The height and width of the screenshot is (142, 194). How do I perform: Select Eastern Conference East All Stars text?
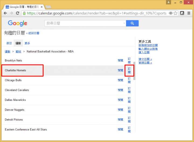[26, 130]
